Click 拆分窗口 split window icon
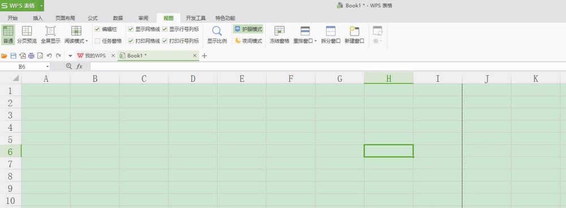 [331, 31]
